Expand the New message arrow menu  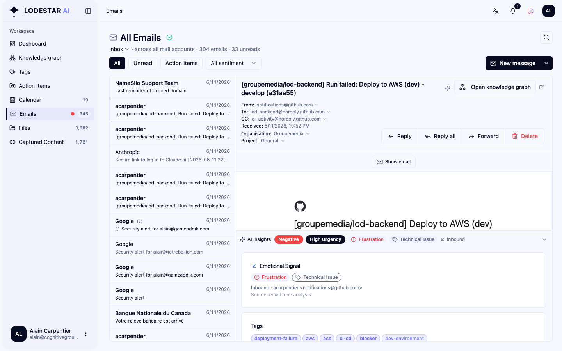pyautogui.click(x=546, y=63)
